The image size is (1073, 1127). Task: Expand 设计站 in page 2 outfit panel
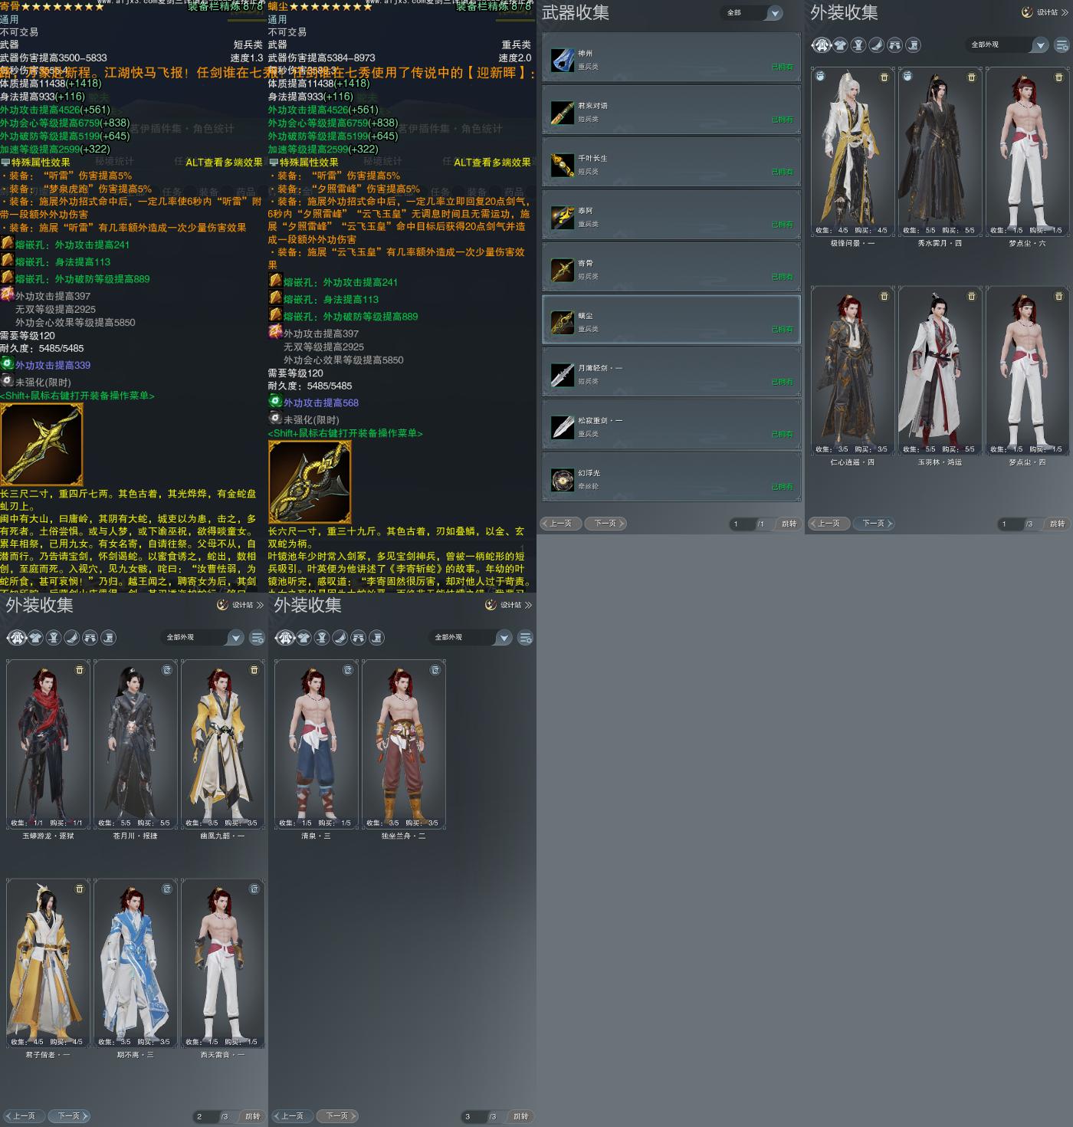point(241,605)
